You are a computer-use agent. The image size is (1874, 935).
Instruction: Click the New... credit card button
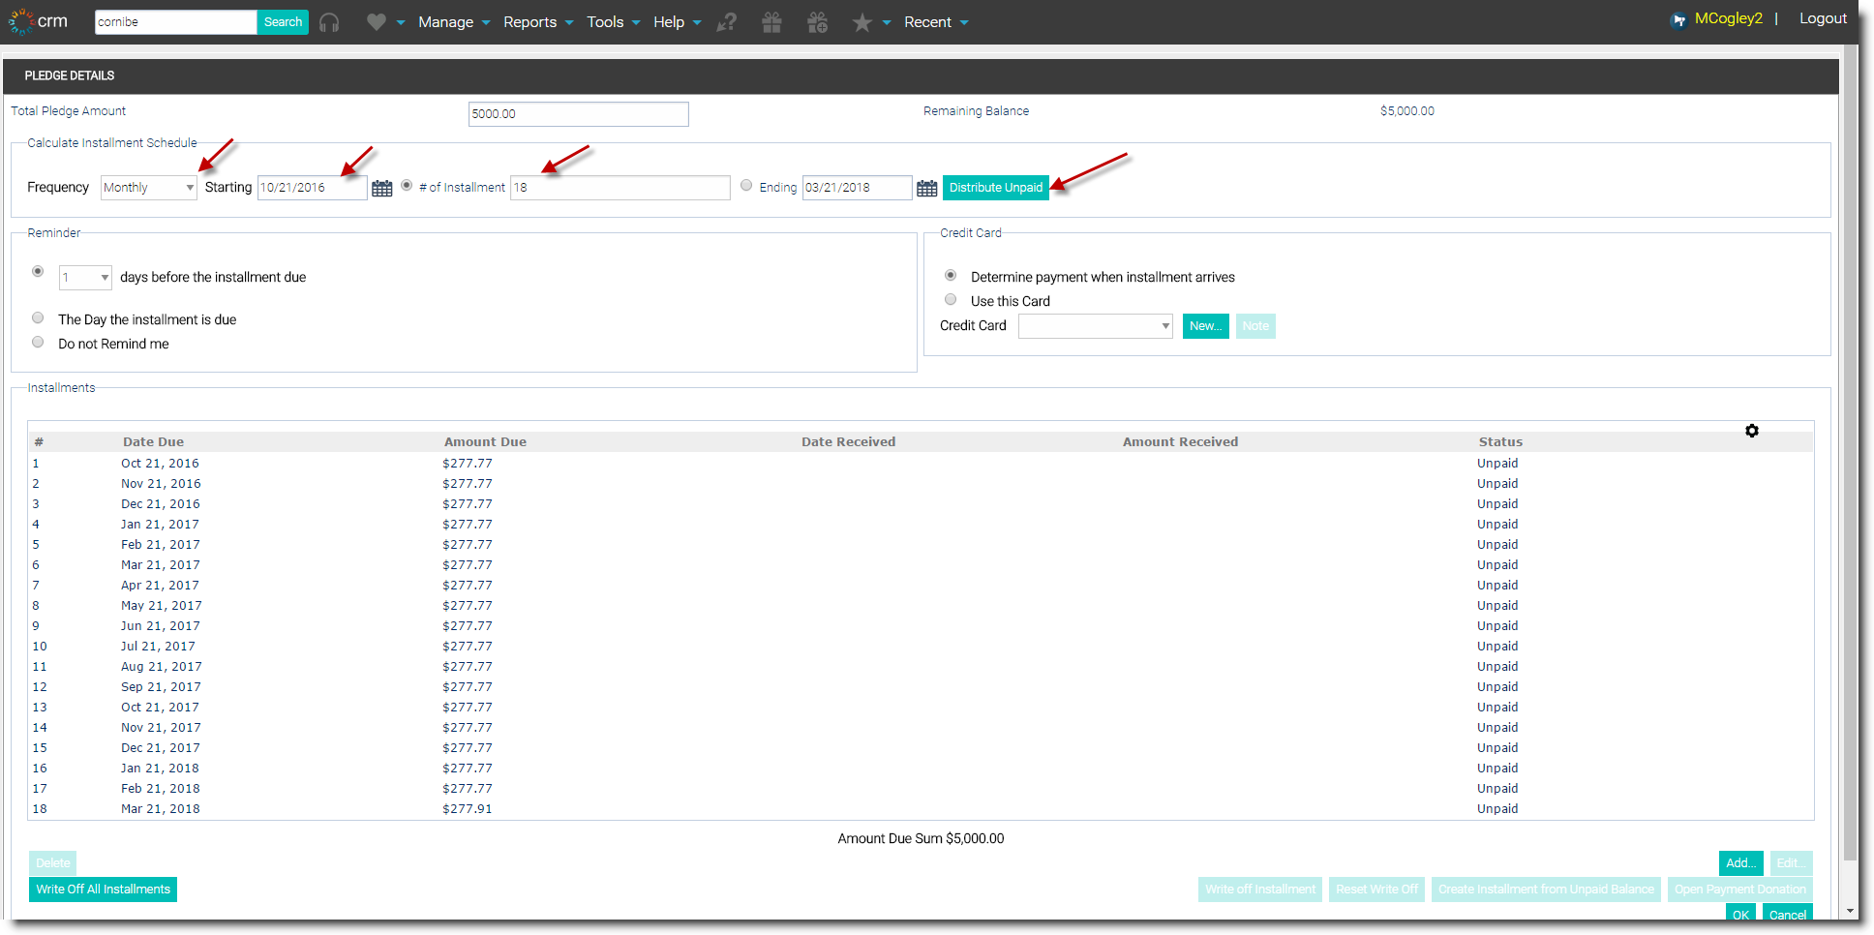(x=1205, y=326)
